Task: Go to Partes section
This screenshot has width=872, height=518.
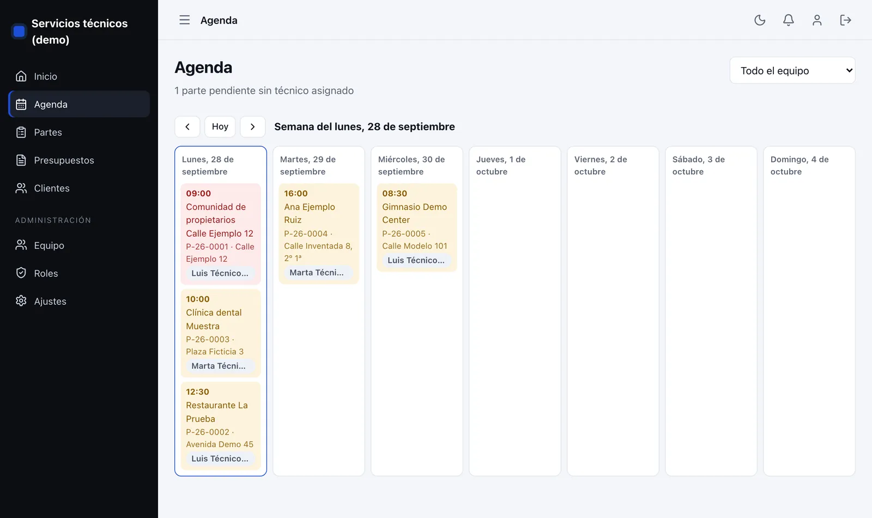Action: [x=79, y=132]
